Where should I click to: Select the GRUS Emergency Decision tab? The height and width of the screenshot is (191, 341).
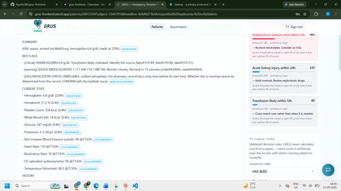(139, 4)
